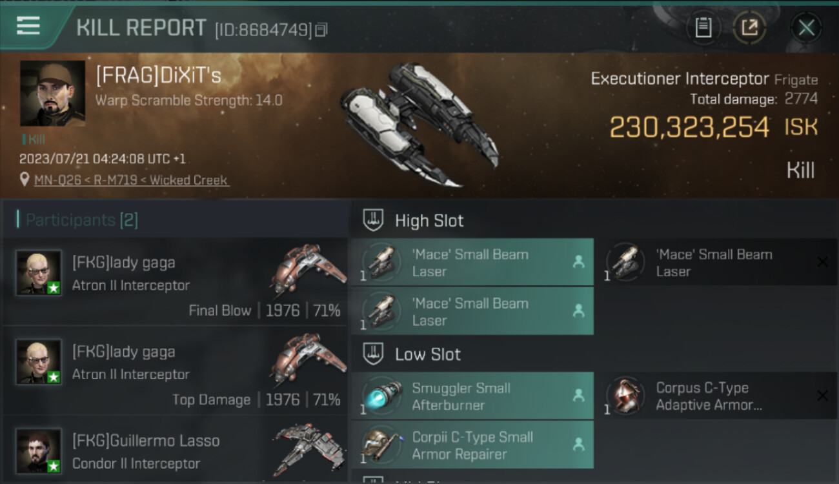The height and width of the screenshot is (484, 839).
Task: Select Corpii C-Type Small Armor Repairer
Action: click(x=471, y=445)
